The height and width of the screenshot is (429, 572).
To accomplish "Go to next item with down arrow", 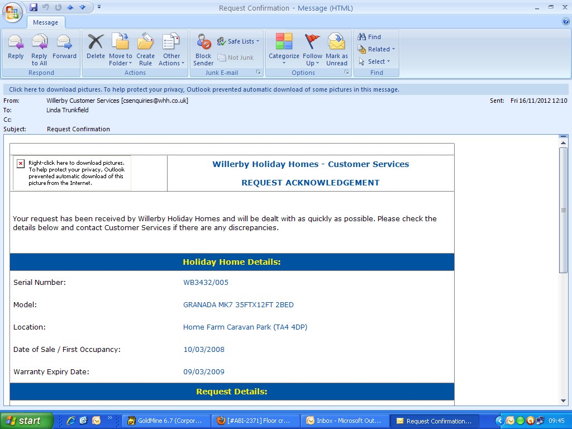I will click(83, 7).
